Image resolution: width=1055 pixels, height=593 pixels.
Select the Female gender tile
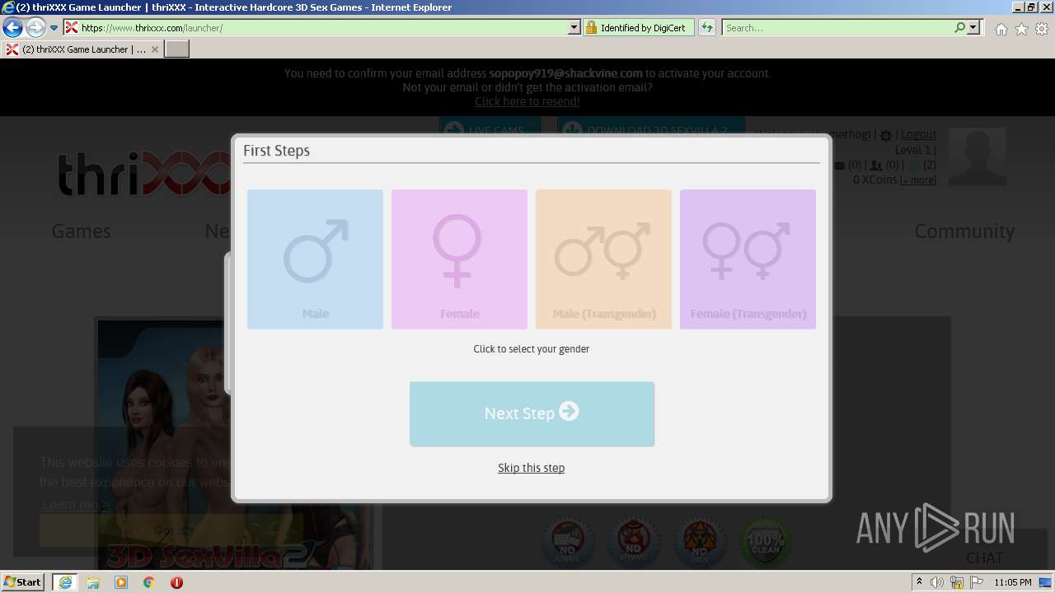[459, 259]
